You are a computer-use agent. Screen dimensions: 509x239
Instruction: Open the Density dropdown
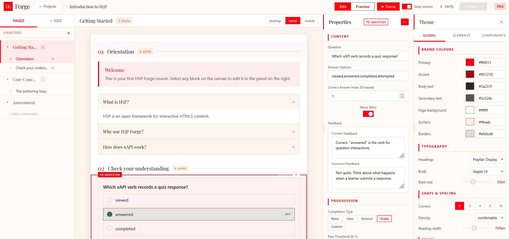pyautogui.click(x=490, y=218)
